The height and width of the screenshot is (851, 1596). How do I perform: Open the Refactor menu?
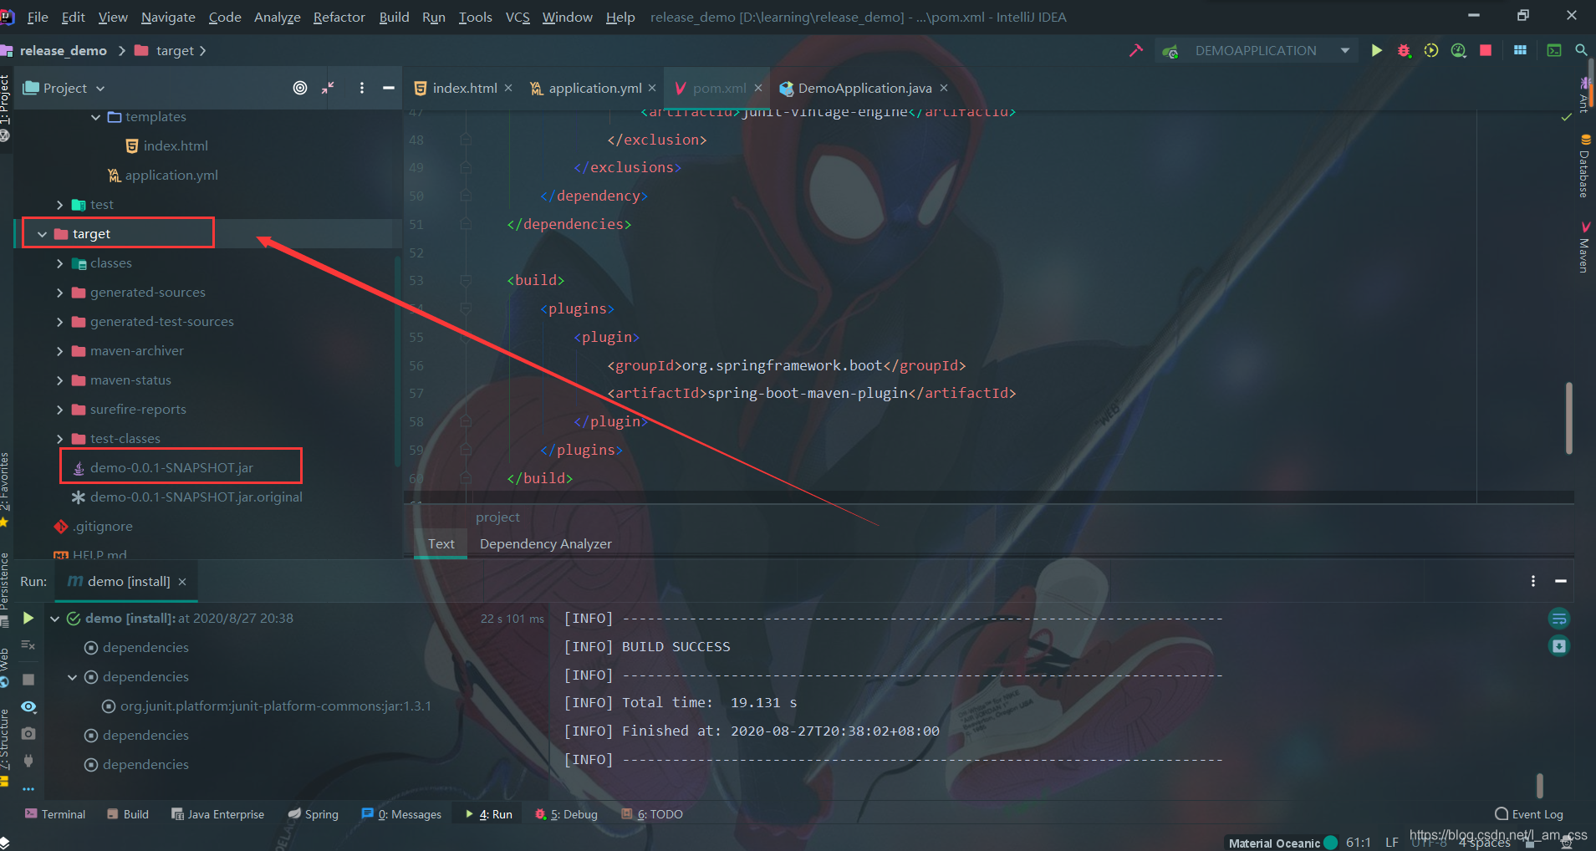339,17
